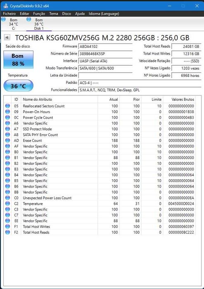This screenshot has height=289, width=204.
Task: Open the Disco menu
Action: pos(66,14)
